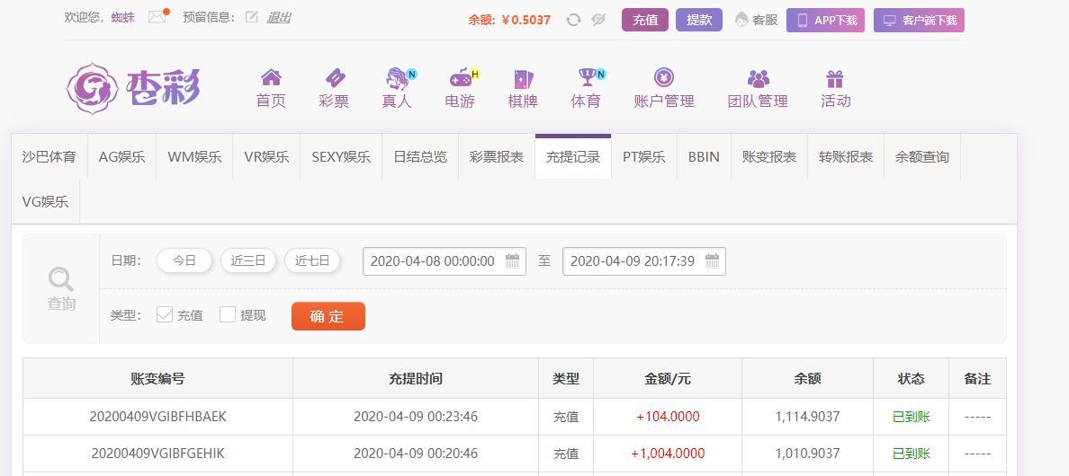Click the end date field 2020-04-09 20:17:39
The height and width of the screenshot is (476, 1069).
point(644,261)
